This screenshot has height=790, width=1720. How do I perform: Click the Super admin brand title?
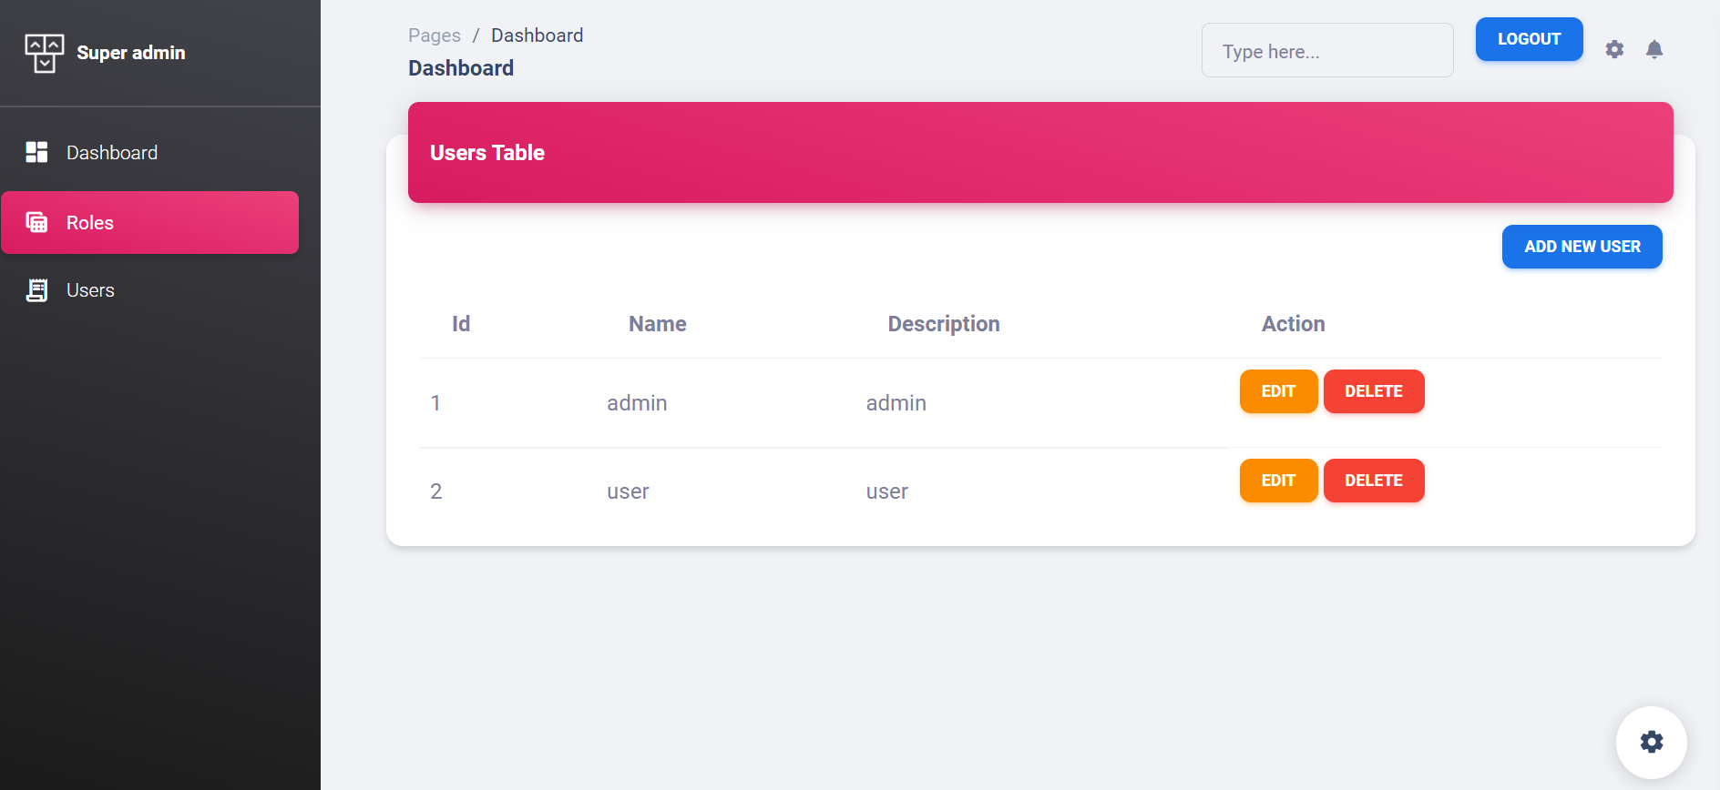coord(130,53)
